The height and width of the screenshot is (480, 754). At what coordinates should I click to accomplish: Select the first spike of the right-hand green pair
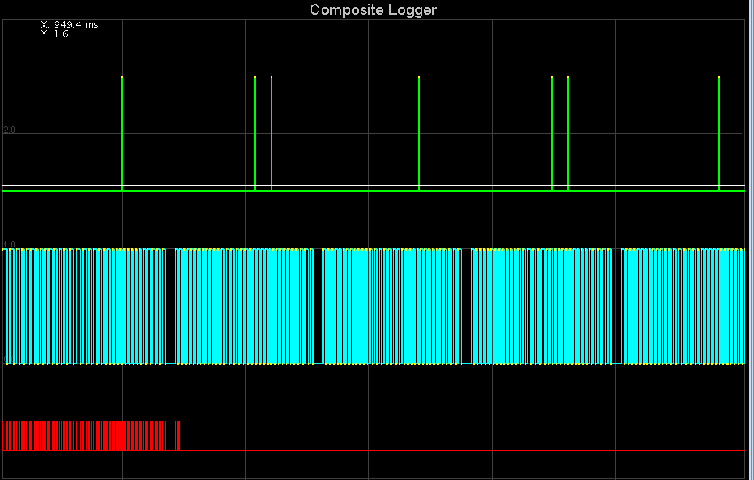click(552, 133)
